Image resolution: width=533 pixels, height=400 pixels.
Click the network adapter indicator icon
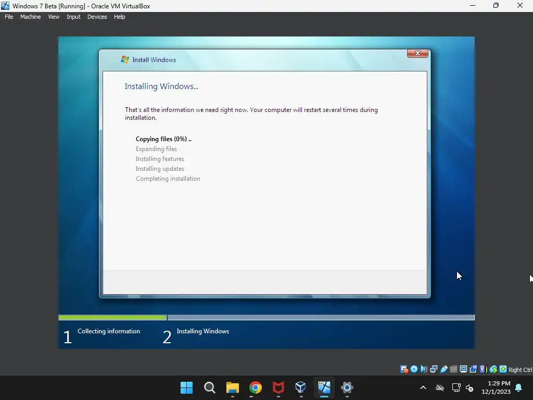[434, 369]
